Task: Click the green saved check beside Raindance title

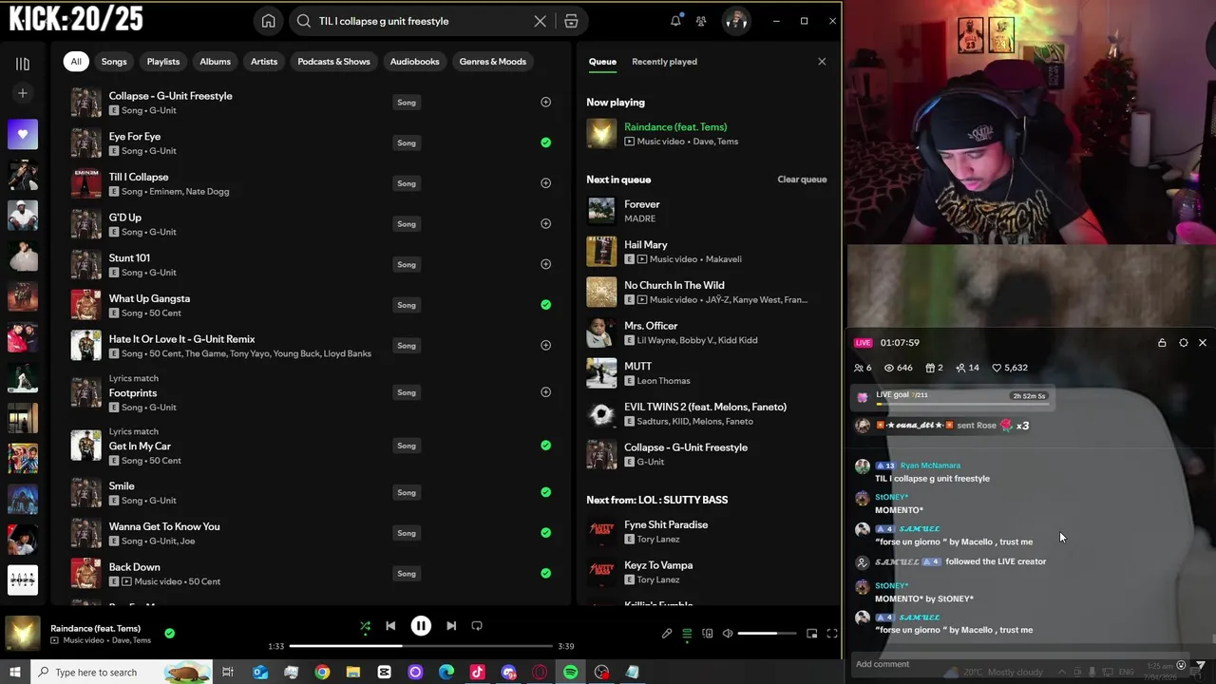Action: coord(169,633)
